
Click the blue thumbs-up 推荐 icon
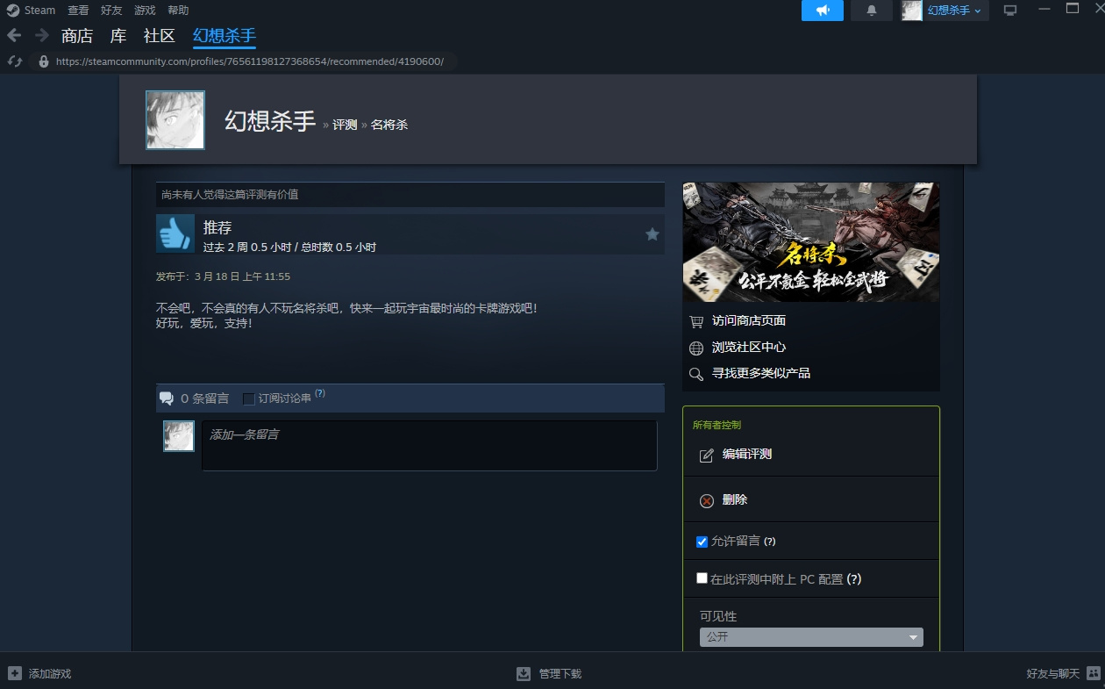(x=175, y=233)
